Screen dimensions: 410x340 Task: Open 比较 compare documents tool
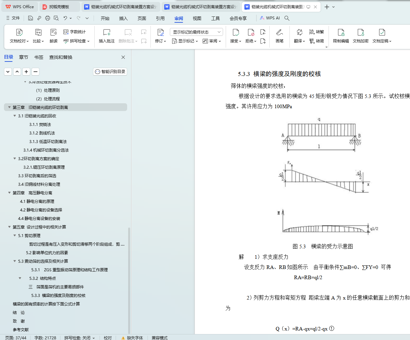click(38, 36)
